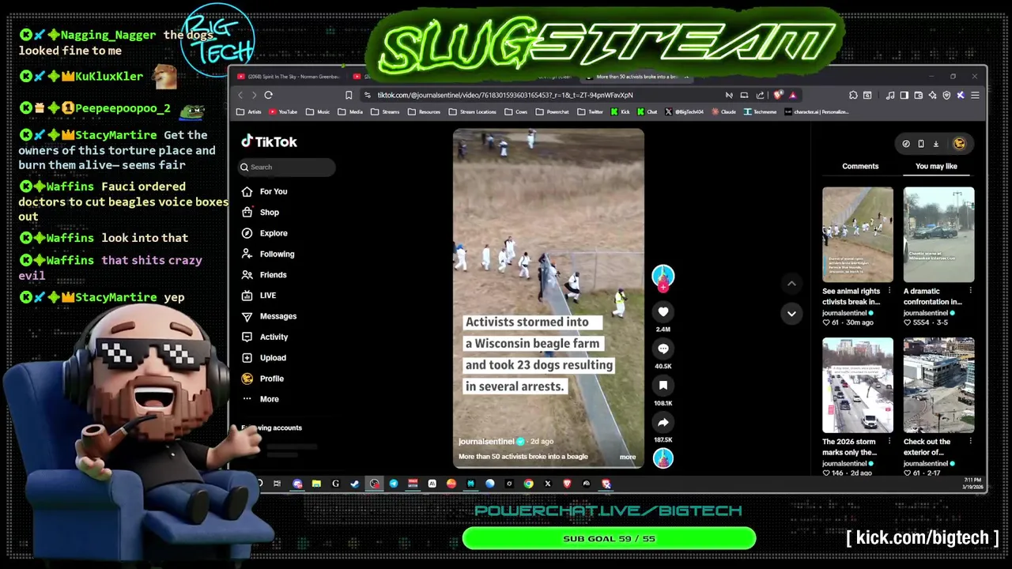
Task: Open the Music bookmarks folder
Action: point(318,111)
